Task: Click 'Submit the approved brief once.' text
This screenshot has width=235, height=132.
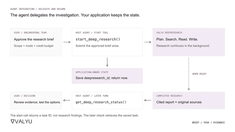Action: coord(98,46)
